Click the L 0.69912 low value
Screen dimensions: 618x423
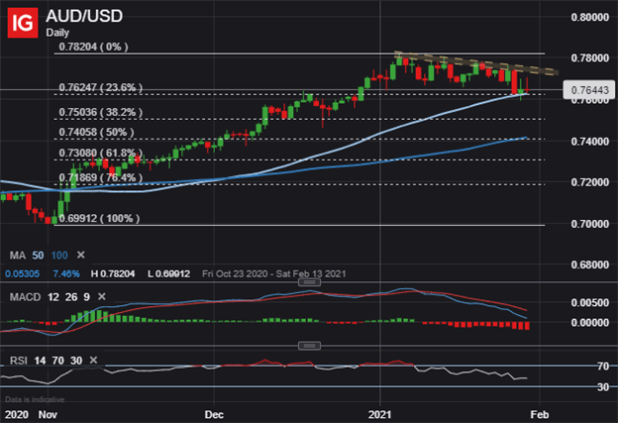[168, 273]
